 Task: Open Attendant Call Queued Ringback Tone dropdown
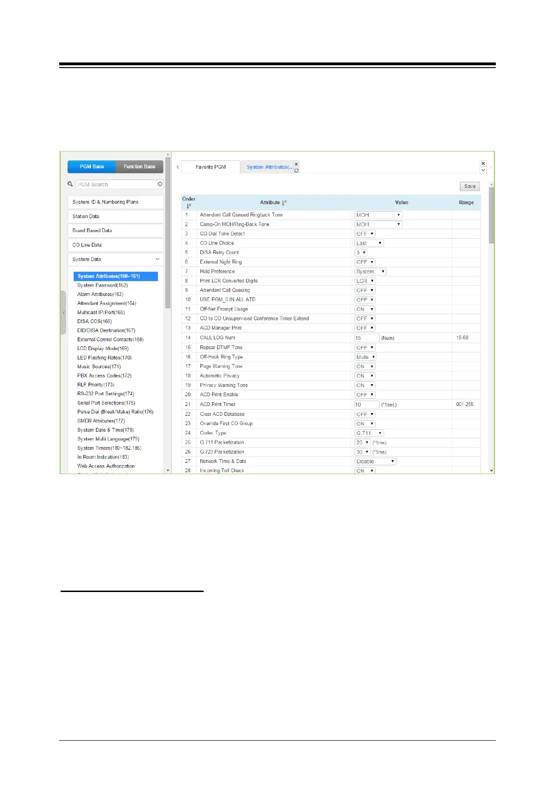coord(378,215)
